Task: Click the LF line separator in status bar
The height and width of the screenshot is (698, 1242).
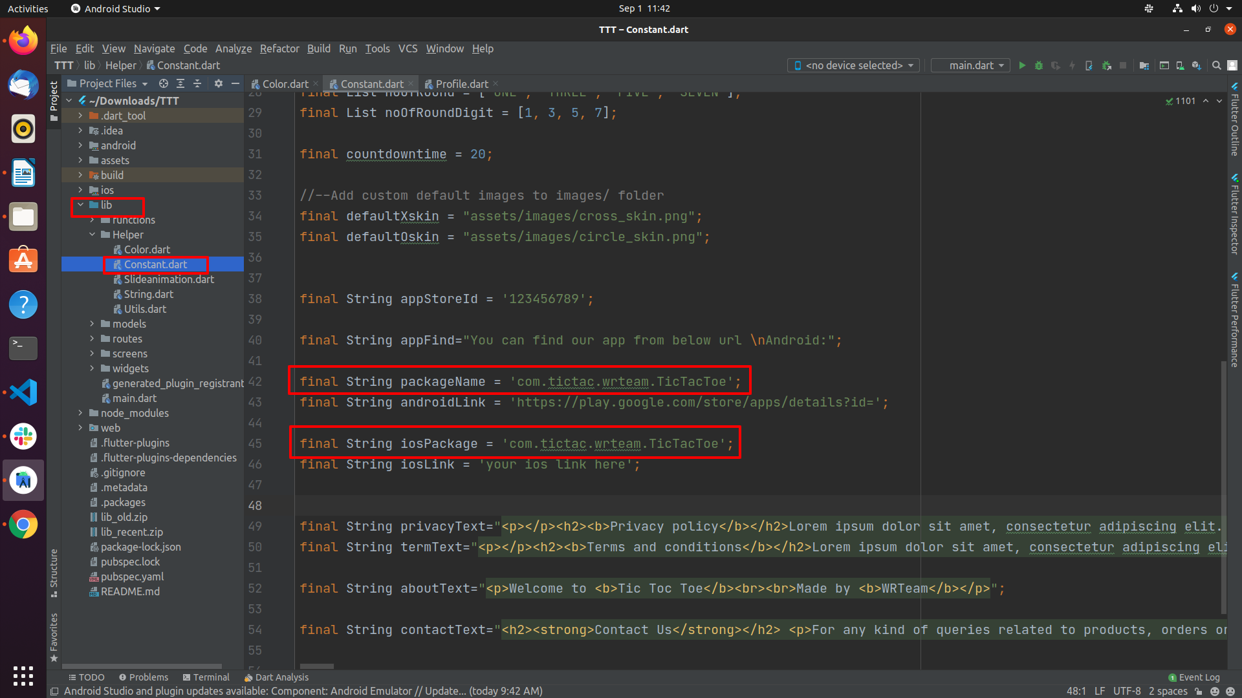Action: click(1099, 691)
